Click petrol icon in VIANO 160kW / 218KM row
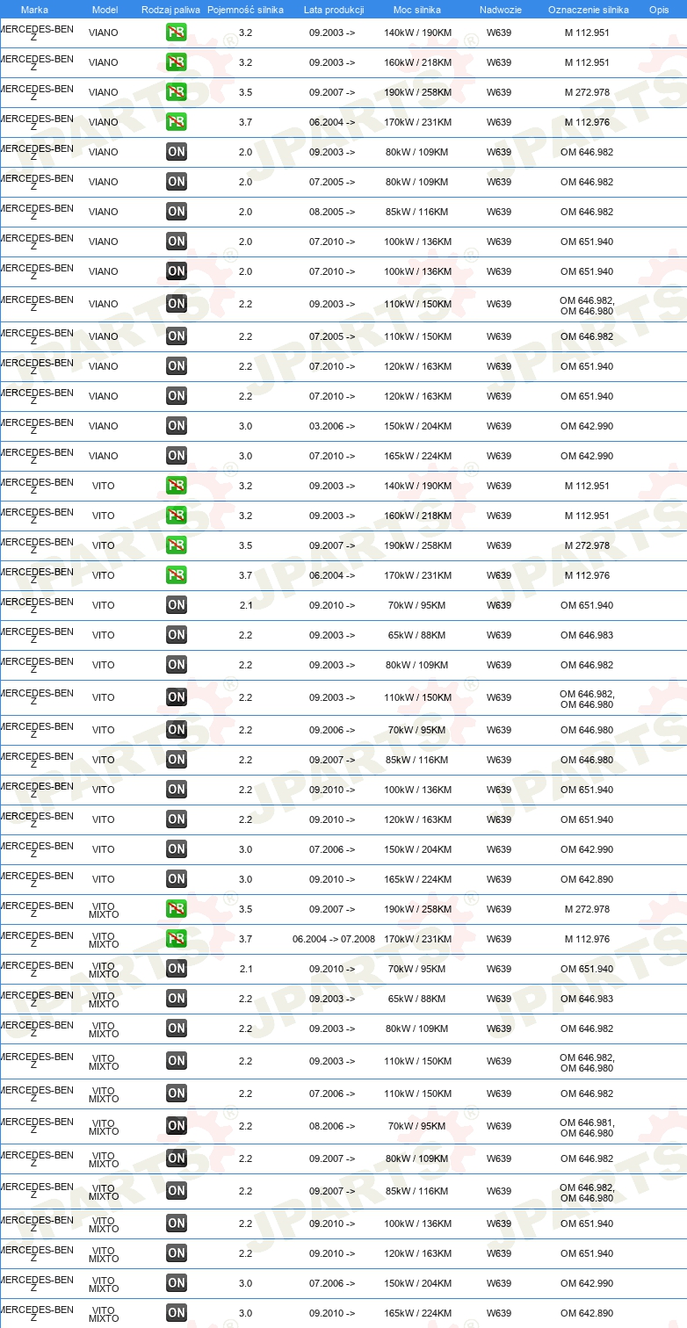 point(177,62)
